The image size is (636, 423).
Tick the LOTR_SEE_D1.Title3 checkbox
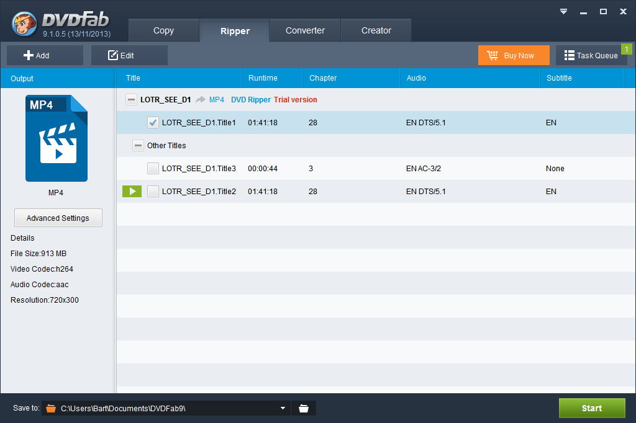[x=153, y=169]
